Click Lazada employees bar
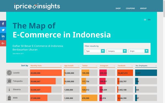165x103 pixels. pyautogui.click(x=146, y=73)
